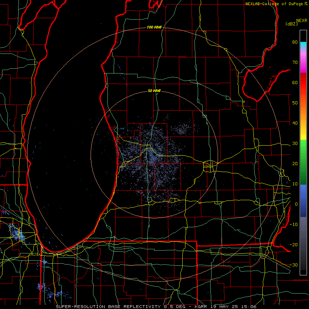Click the -10 value on the dBZ scale

pos(294,225)
